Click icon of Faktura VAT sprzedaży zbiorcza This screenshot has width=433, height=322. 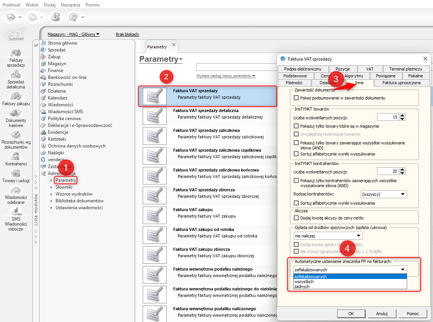coord(154,195)
